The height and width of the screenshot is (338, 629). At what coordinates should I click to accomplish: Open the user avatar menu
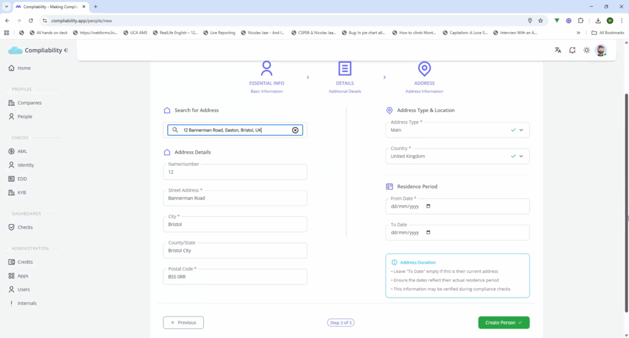pyautogui.click(x=601, y=50)
